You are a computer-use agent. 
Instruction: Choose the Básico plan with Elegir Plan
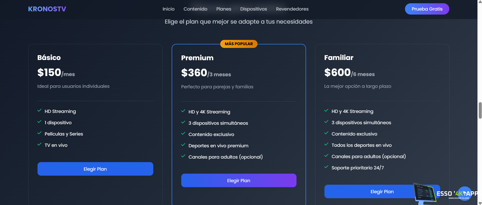[x=95, y=169]
